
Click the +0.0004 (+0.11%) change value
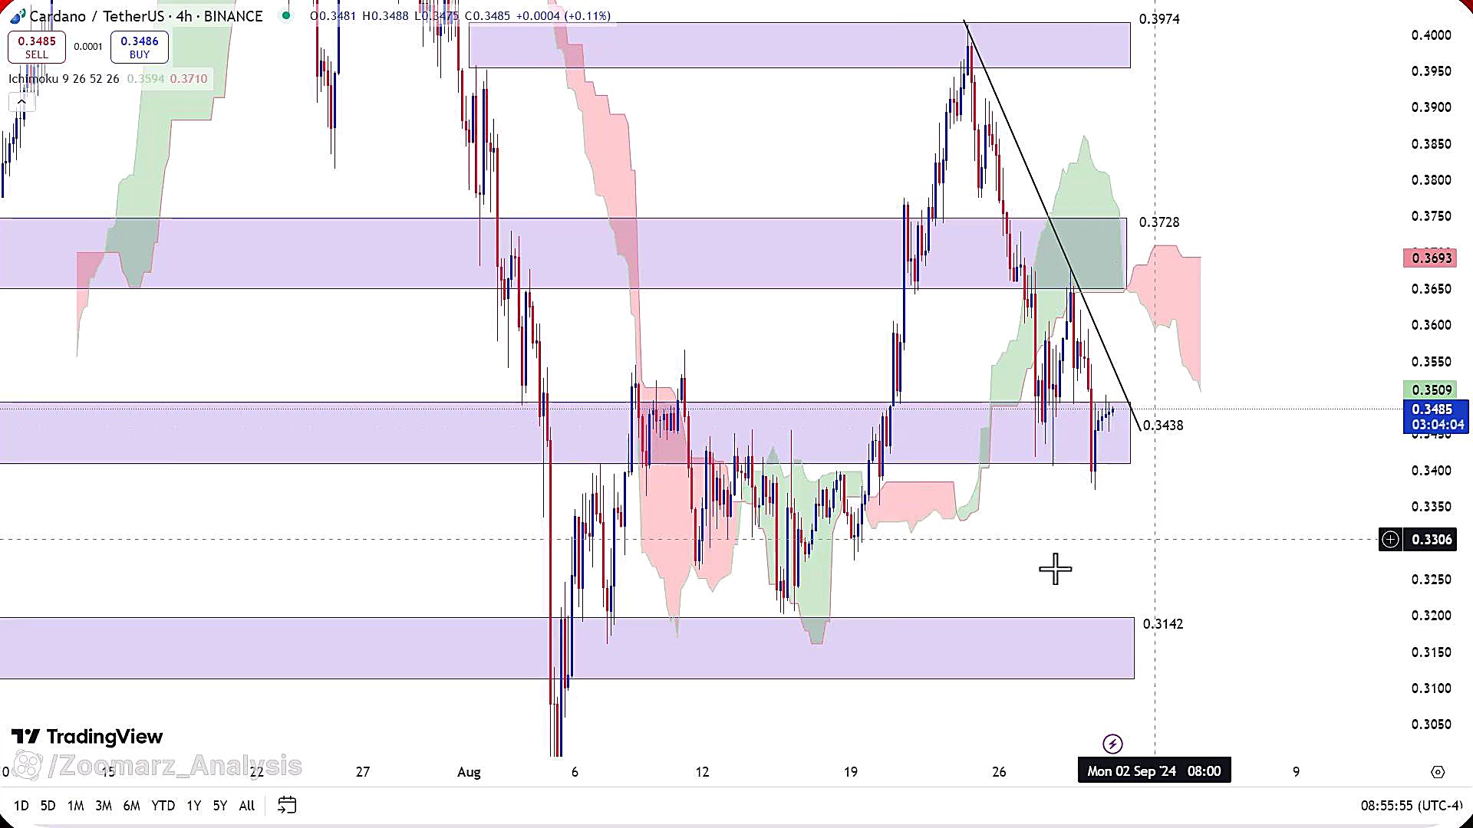[565, 16]
